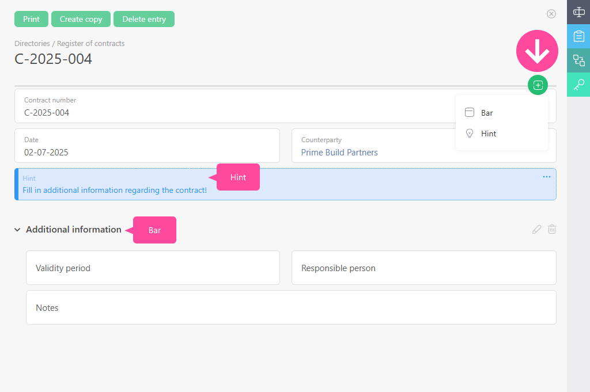Click the Contract number field
This screenshot has width=590, height=392.
[x=230, y=106]
